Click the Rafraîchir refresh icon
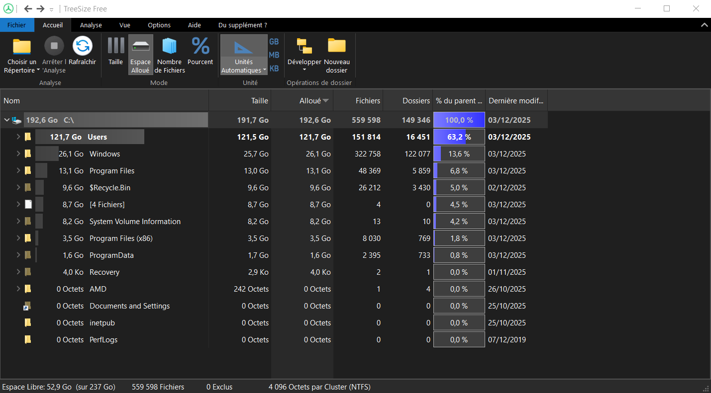The width and height of the screenshot is (711, 393). (82, 46)
